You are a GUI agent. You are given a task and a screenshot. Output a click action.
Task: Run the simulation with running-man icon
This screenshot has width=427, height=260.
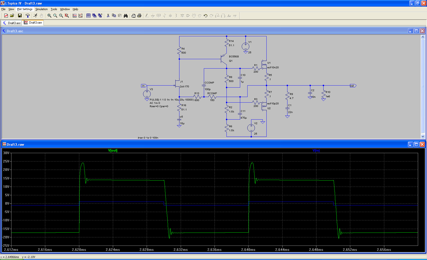point(36,16)
